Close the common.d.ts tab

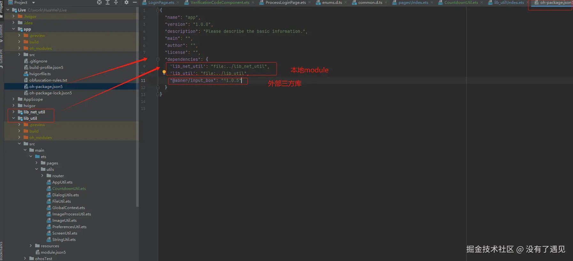point(386,3)
